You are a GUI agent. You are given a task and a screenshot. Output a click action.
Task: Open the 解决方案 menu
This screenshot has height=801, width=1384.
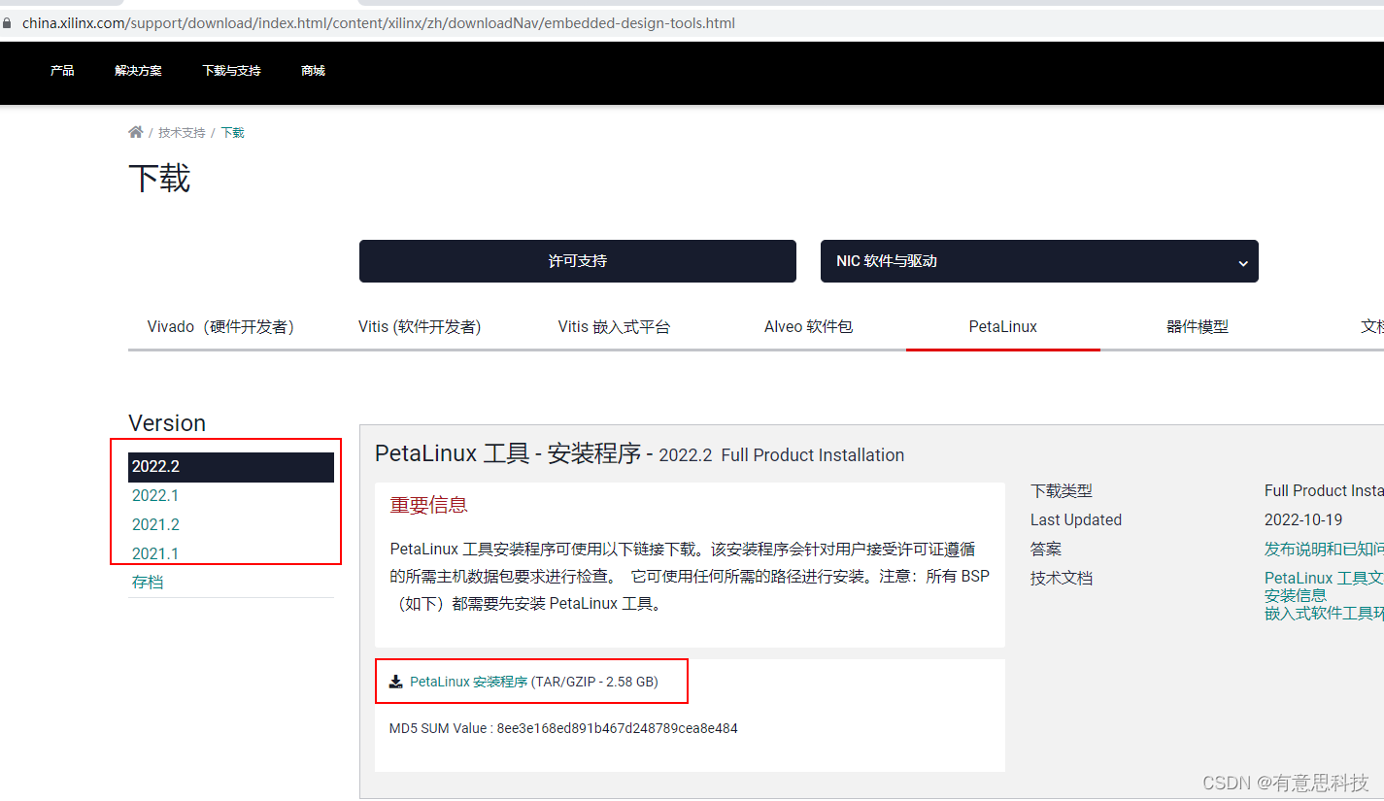tap(138, 70)
